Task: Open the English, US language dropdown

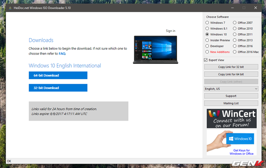Action: [231, 89]
